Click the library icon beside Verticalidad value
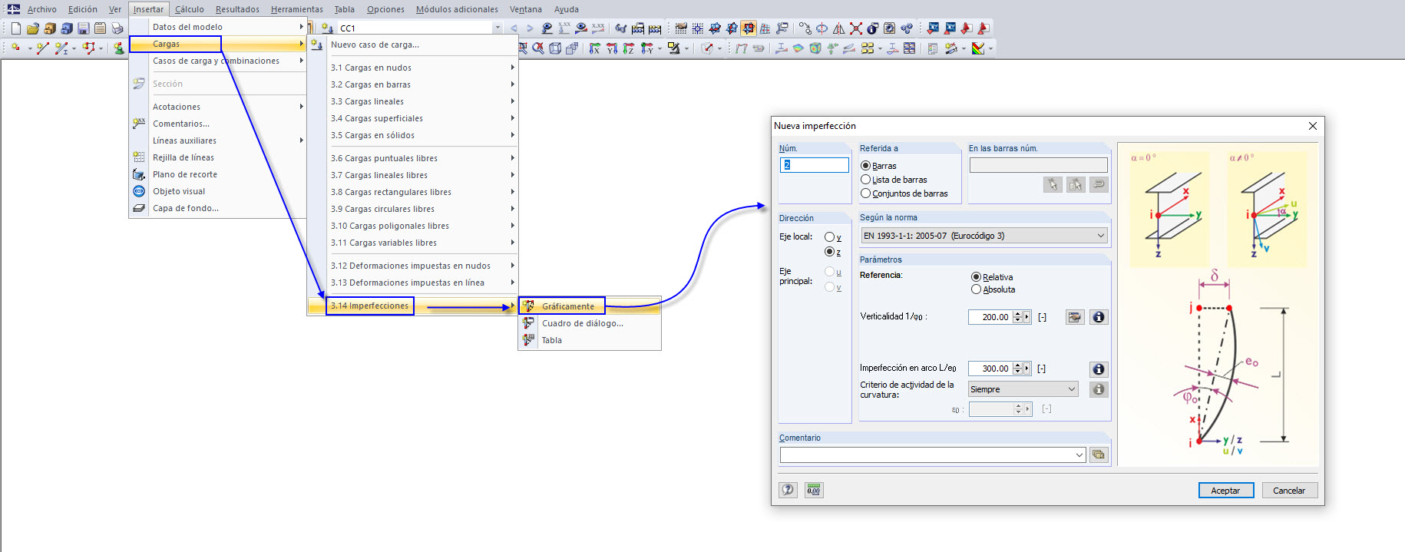1405x552 pixels. pos(1075,317)
